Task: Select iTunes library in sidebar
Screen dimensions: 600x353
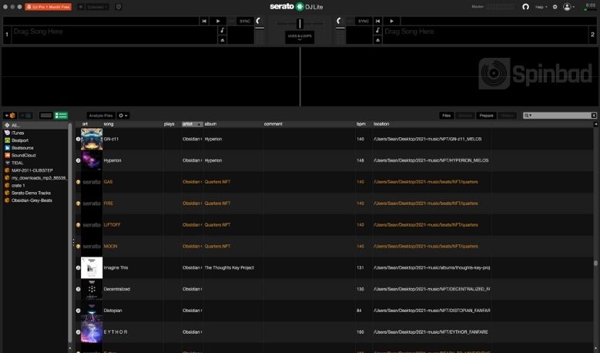Action: [x=36, y=133]
